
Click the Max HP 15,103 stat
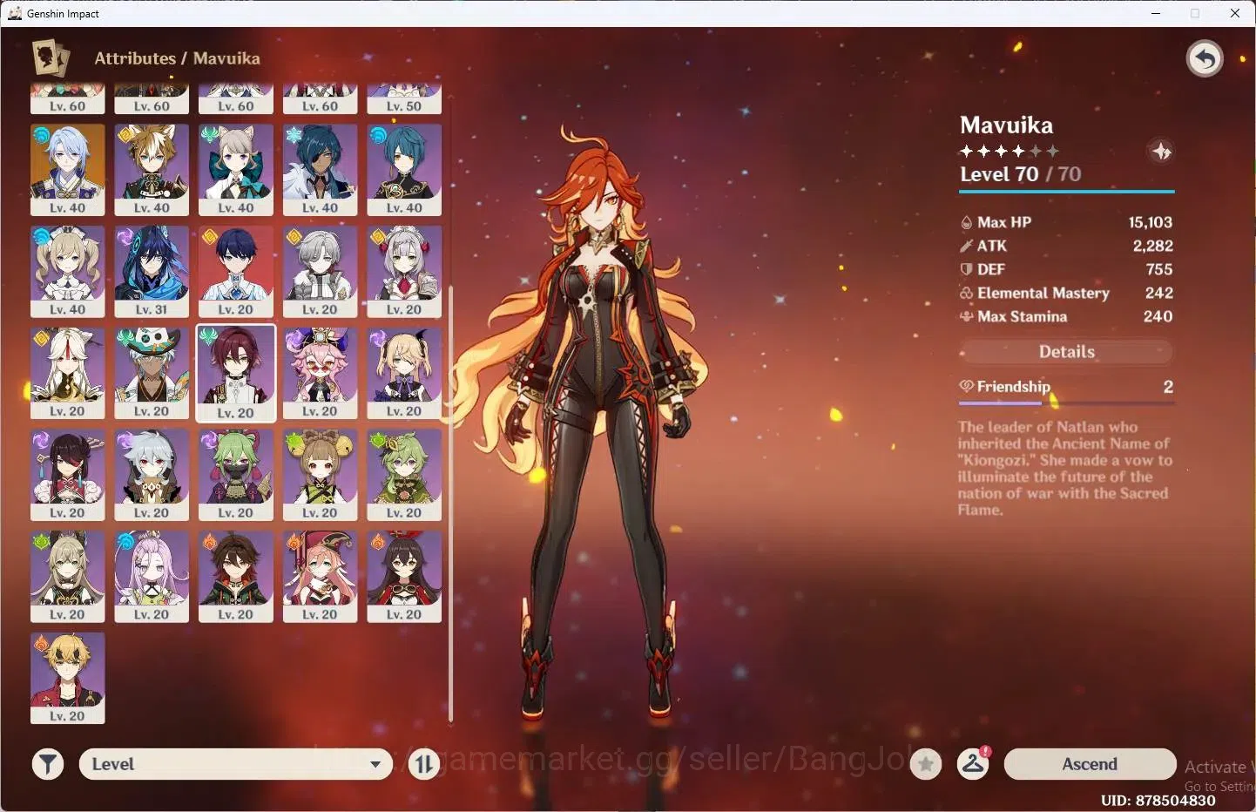pyautogui.click(x=1066, y=222)
